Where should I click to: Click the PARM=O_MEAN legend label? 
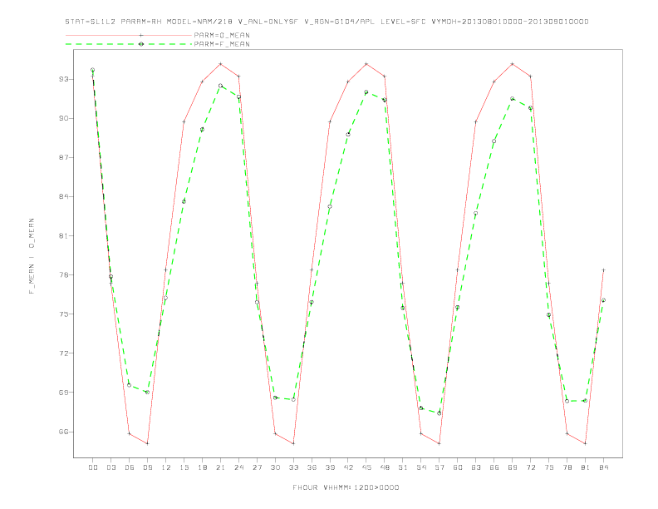[x=222, y=35]
